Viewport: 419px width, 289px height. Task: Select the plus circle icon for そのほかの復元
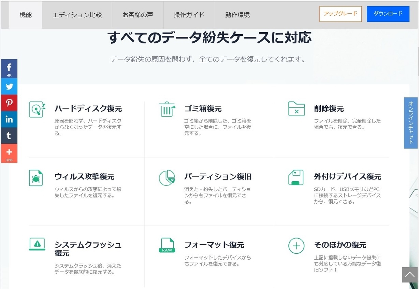(296, 246)
